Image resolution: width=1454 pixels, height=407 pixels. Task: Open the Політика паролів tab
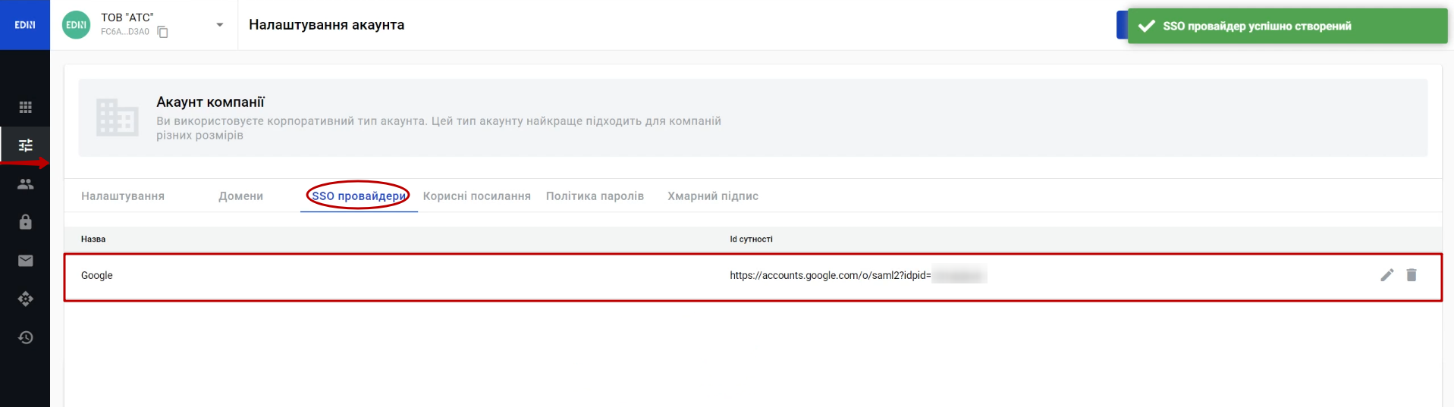(x=595, y=196)
